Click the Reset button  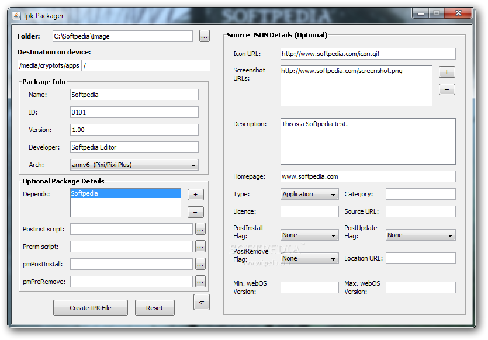[x=155, y=308]
